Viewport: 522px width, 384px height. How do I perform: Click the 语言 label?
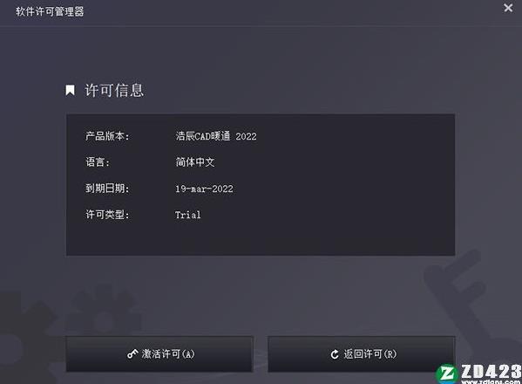98,162
